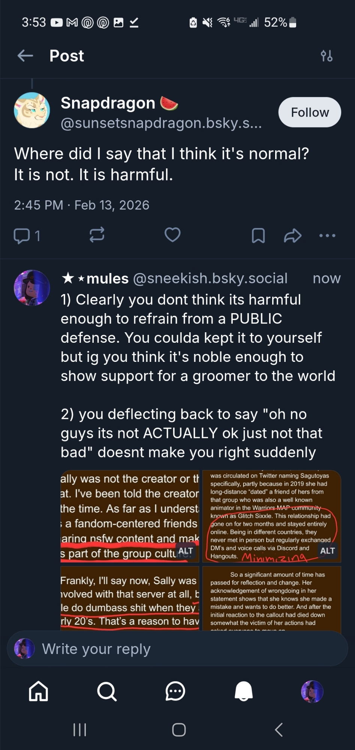Go back using the Post header arrow
This screenshot has height=750, width=355.
point(25,56)
